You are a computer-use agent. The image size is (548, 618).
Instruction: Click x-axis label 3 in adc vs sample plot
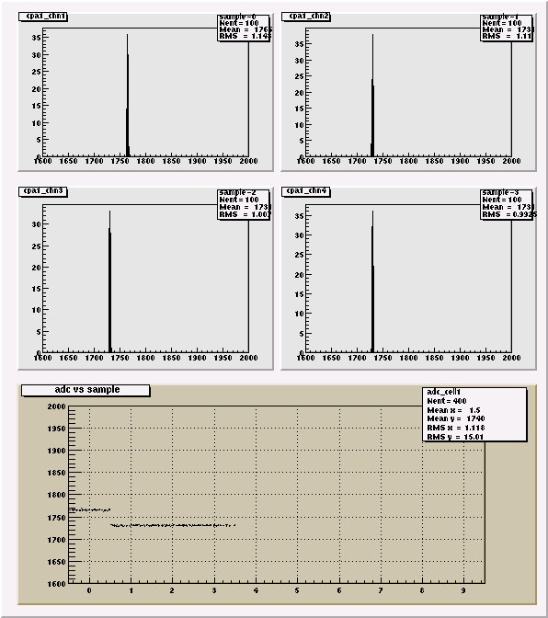coord(214,590)
